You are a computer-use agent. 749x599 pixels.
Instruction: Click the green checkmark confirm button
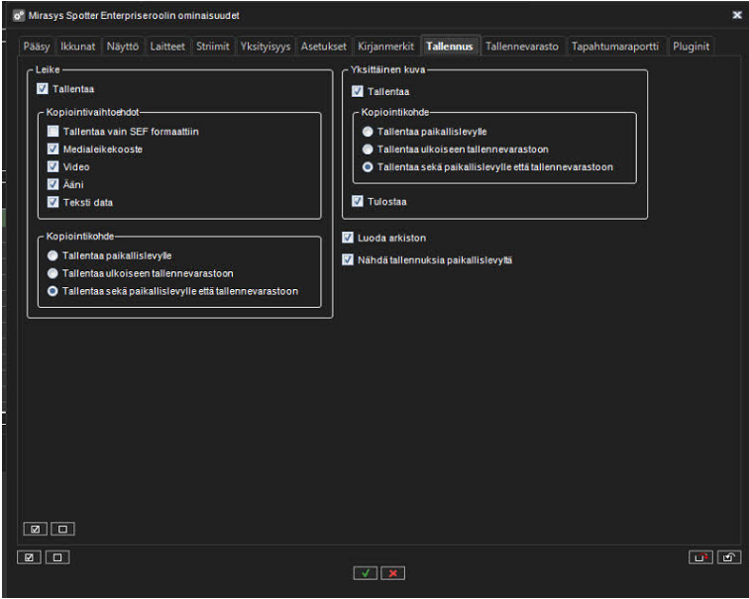click(366, 573)
